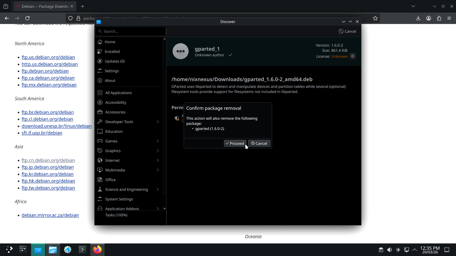The width and height of the screenshot is (456, 256).
Task: Click the Office category icon
Action: click(x=100, y=180)
